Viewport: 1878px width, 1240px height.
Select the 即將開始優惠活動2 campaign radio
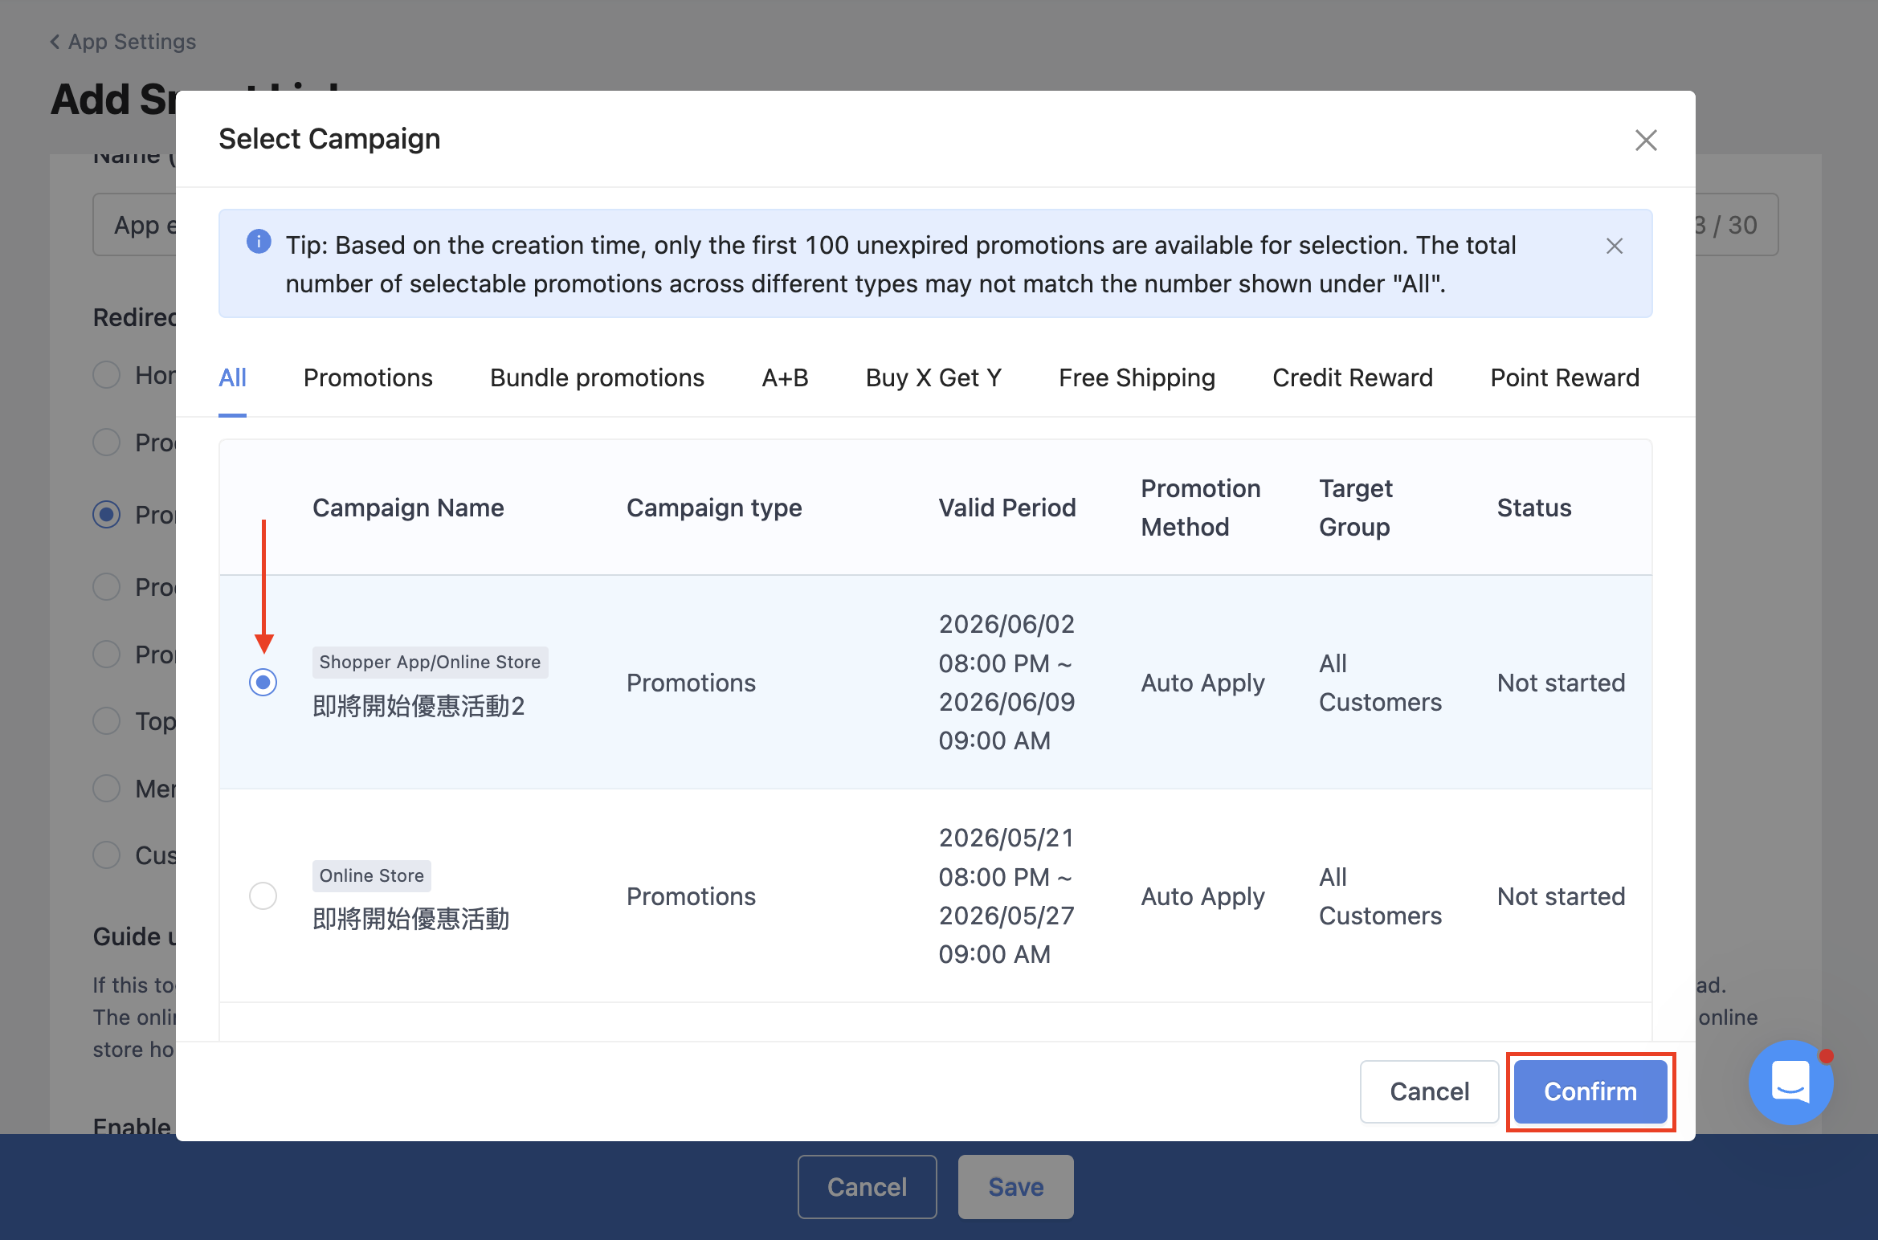pyautogui.click(x=263, y=683)
